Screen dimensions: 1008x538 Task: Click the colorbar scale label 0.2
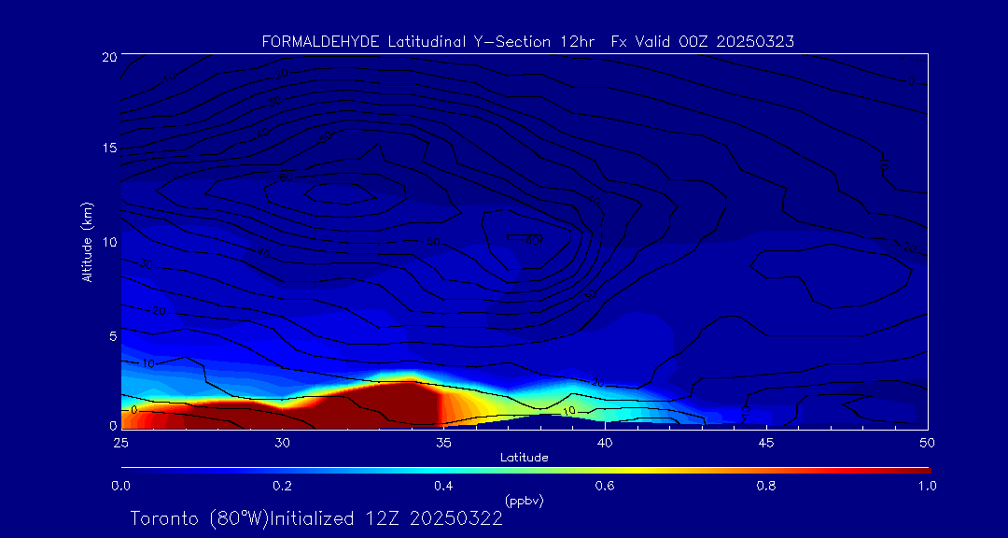(x=282, y=486)
